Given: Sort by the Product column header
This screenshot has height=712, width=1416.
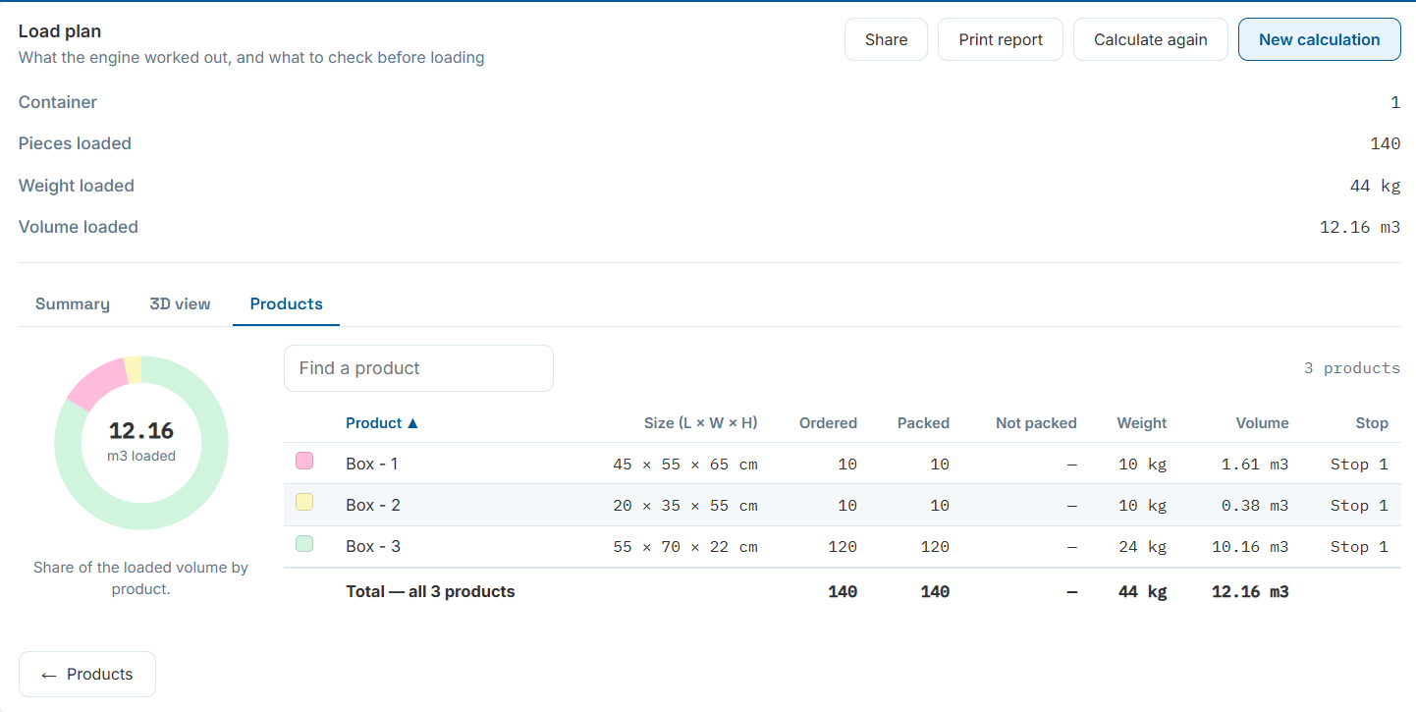Looking at the screenshot, I should click(382, 423).
